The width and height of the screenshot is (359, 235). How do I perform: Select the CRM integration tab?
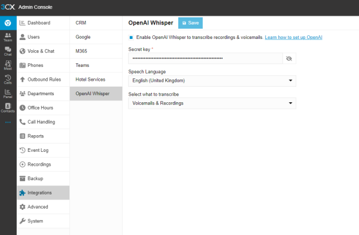pos(96,23)
